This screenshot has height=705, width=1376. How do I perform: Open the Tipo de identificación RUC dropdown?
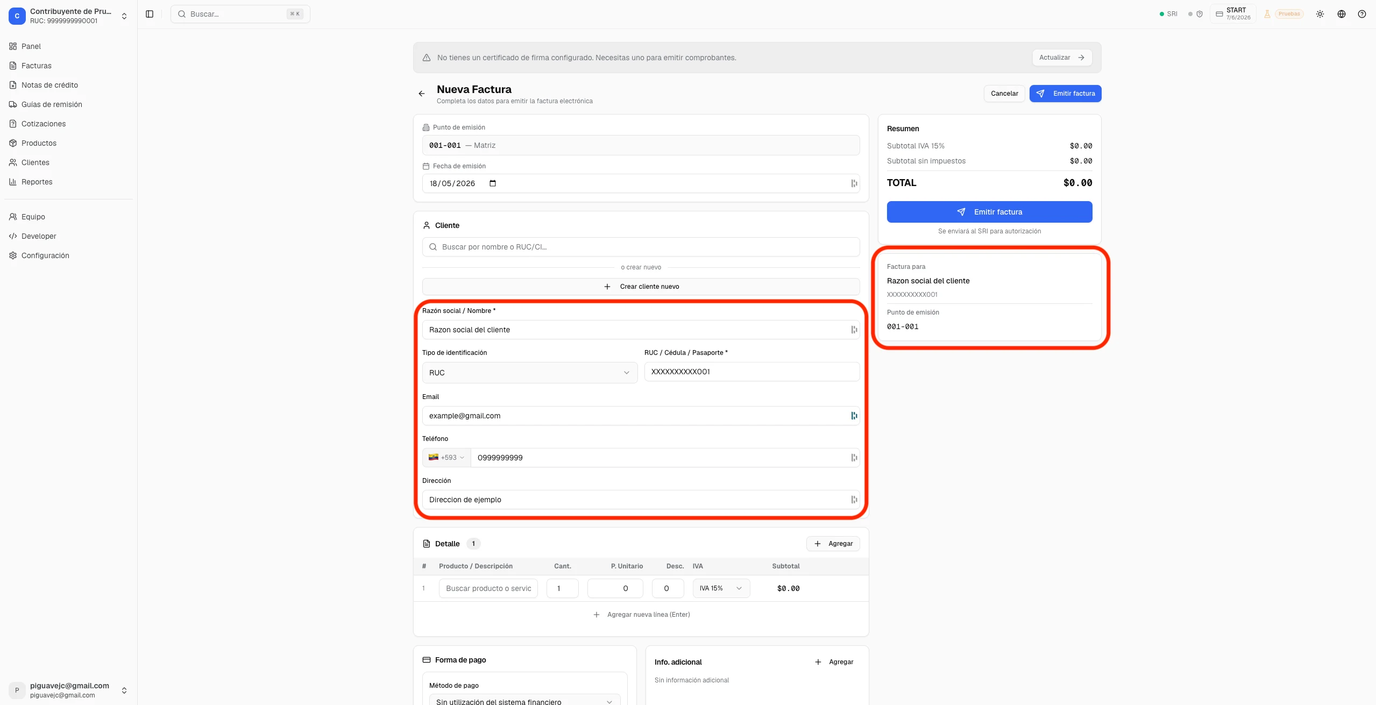point(529,373)
